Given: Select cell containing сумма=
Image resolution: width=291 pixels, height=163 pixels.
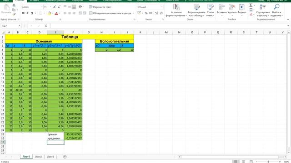Looking at the screenshot, I should click(x=55, y=134).
